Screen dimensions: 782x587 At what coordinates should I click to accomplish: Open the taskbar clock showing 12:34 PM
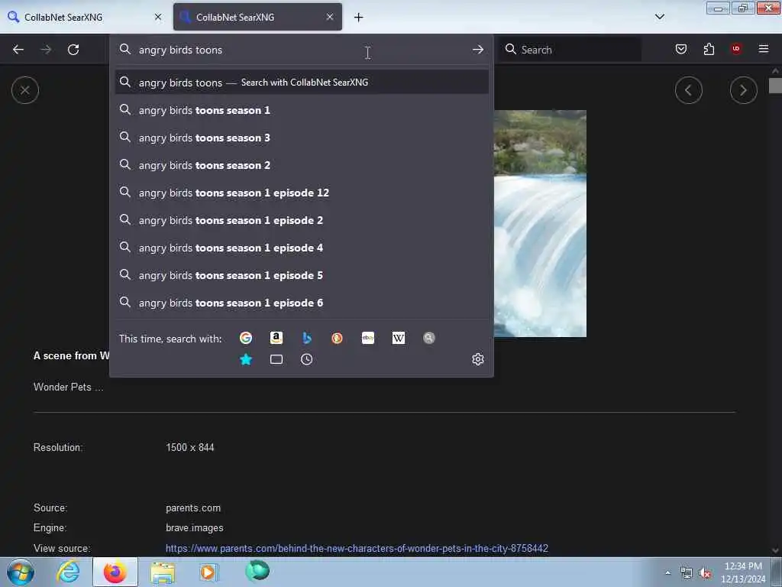[x=743, y=572]
